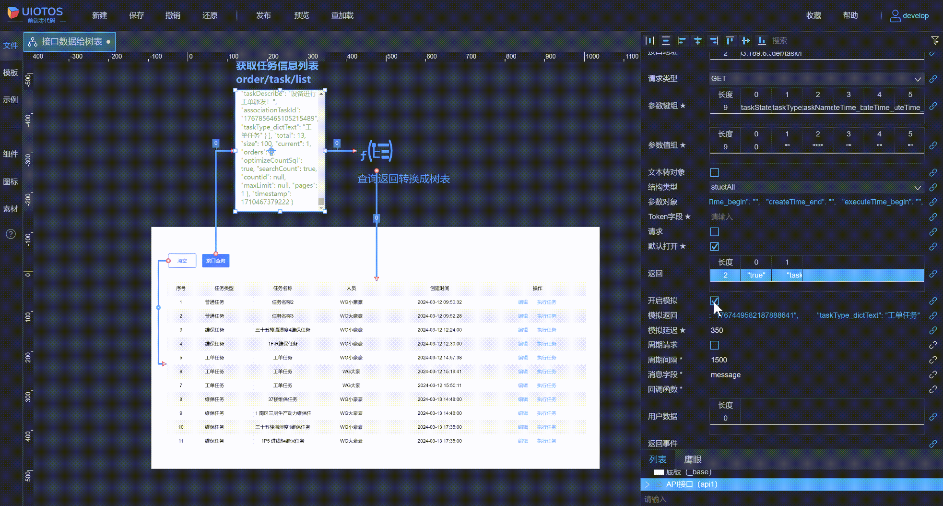Click the link icon beside 用户数据
The image size is (943, 506).
click(x=933, y=417)
